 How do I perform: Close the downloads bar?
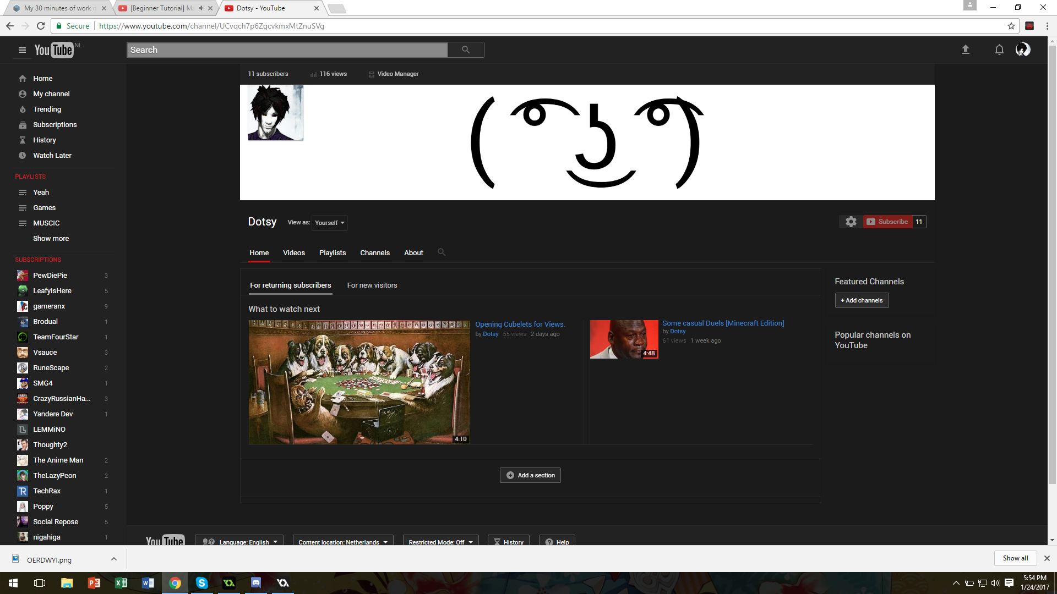tap(1047, 558)
